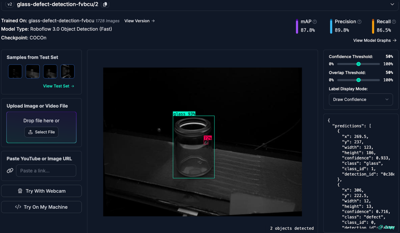Click the Confidence Threshold slider handle

pos(359,64)
